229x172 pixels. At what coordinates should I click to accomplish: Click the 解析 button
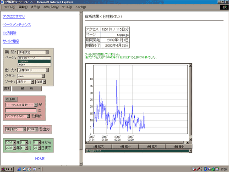click(27, 89)
